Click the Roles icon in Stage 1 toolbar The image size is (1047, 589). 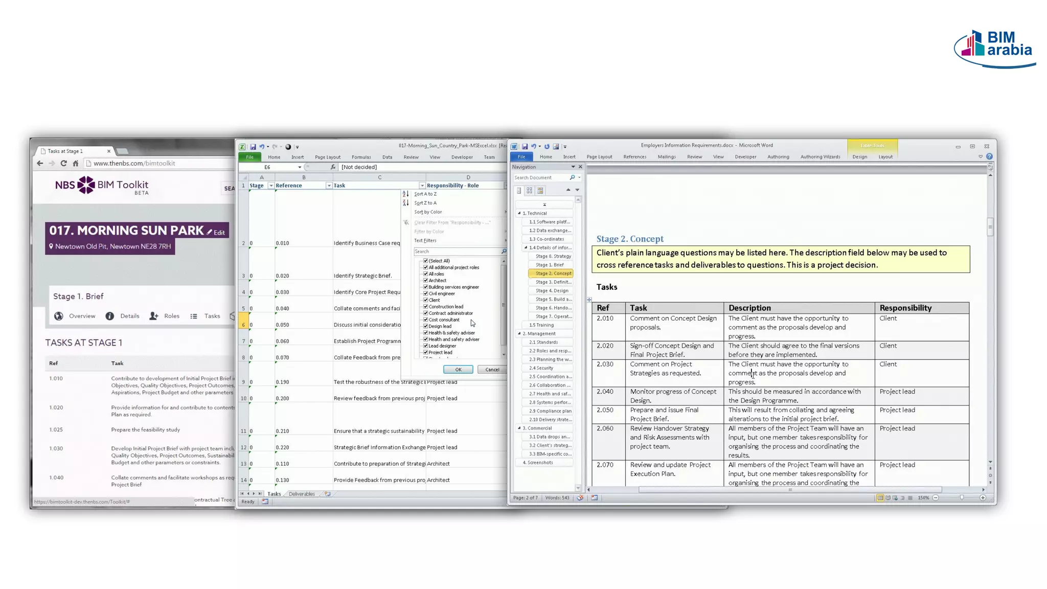click(154, 316)
